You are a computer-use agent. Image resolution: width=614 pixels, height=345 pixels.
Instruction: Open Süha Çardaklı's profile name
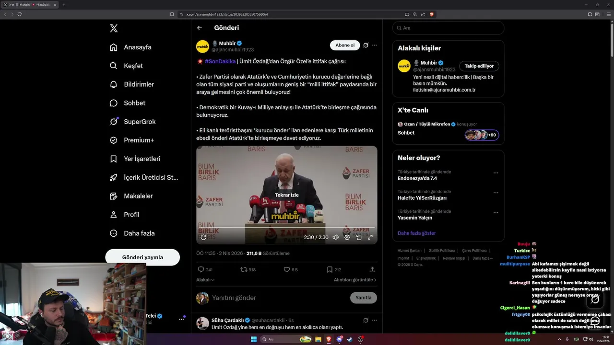point(228,320)
